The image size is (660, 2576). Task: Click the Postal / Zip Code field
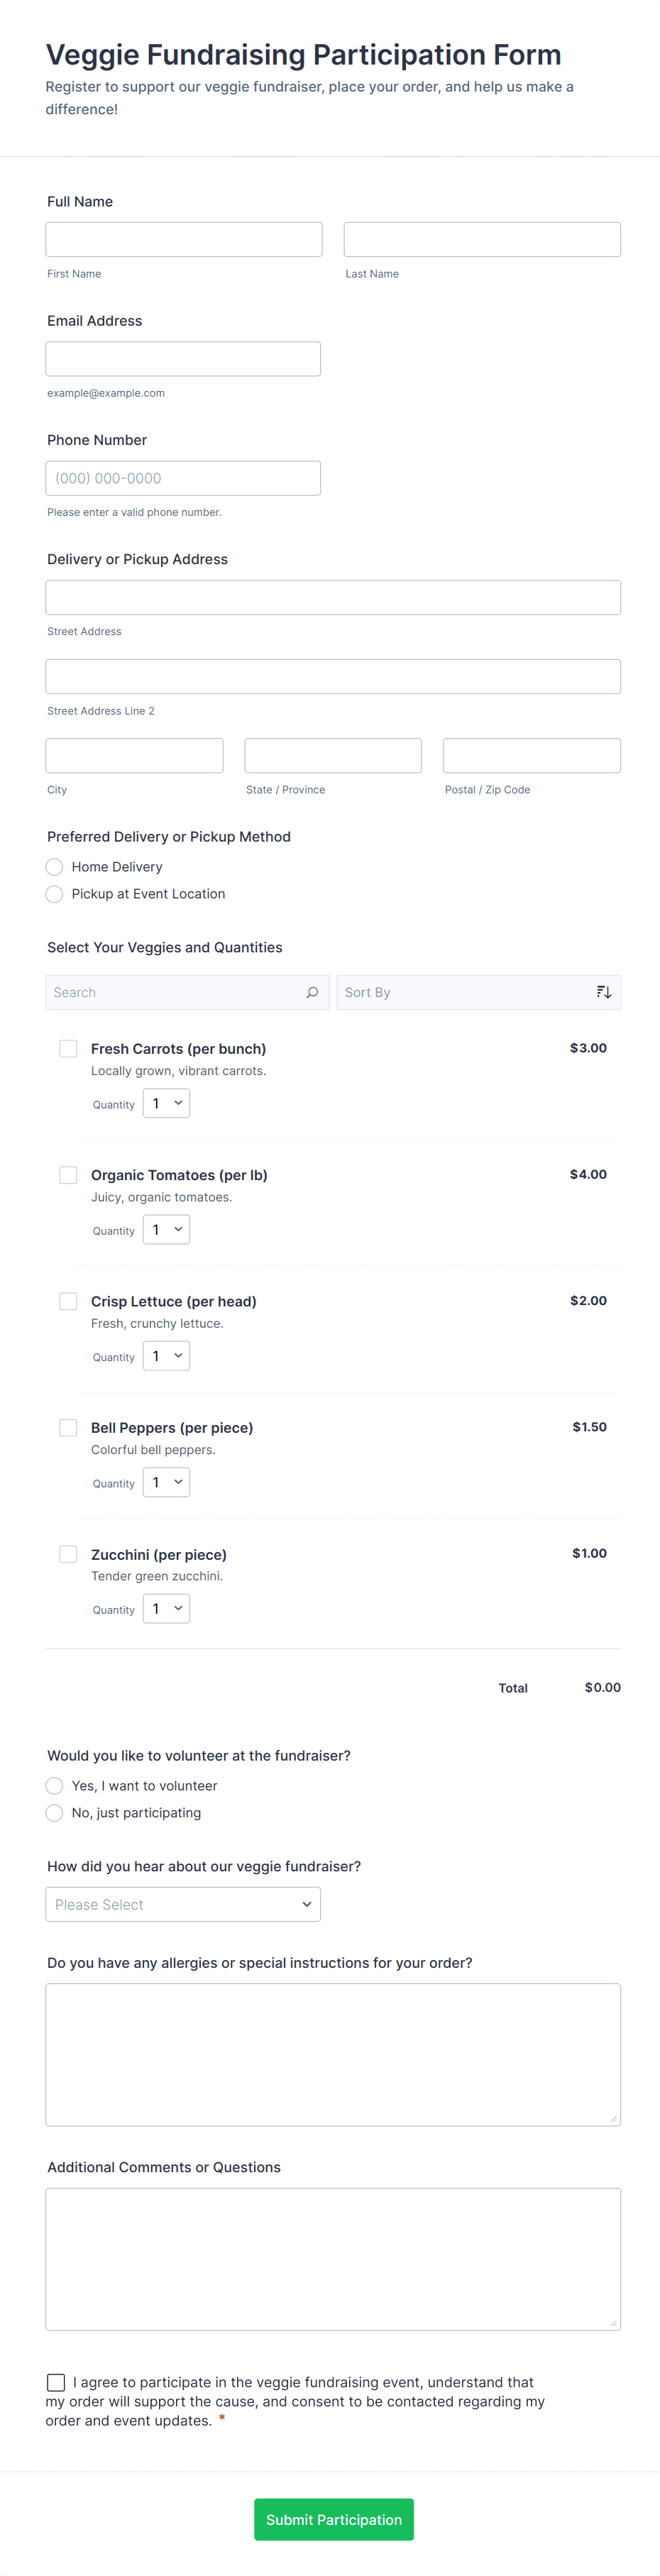click(531, 755)
